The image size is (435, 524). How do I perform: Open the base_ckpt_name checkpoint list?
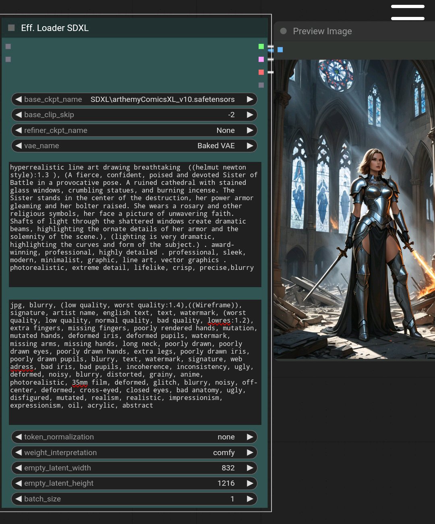pyautogui.click(x=134, y=99)
